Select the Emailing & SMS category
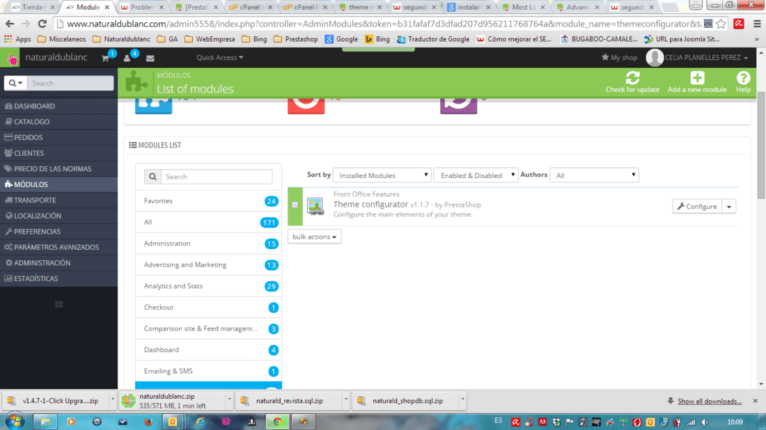 209,372
